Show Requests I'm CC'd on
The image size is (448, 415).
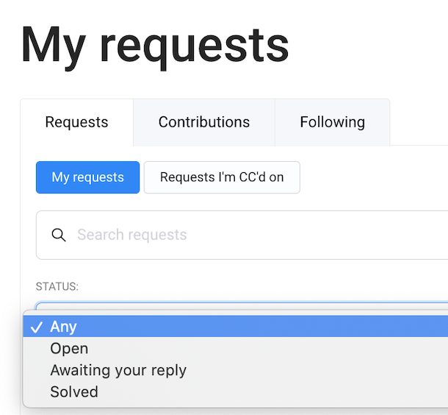pyautogui.click(x=222, y=177)
